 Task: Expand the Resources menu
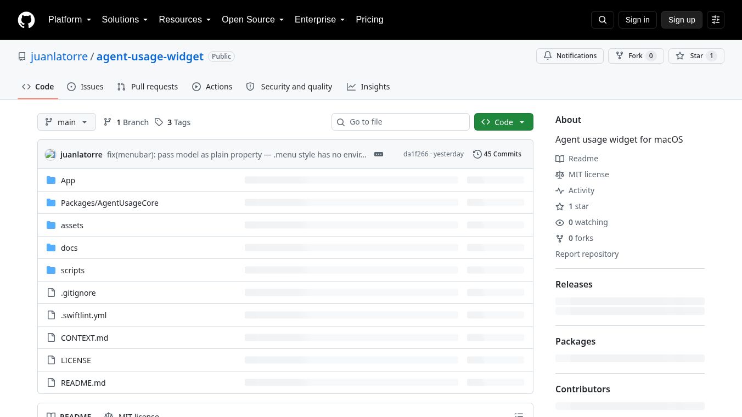coord(185,20)
